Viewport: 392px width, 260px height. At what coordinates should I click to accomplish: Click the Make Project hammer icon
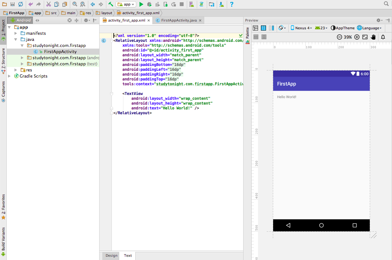click(110, 4)
